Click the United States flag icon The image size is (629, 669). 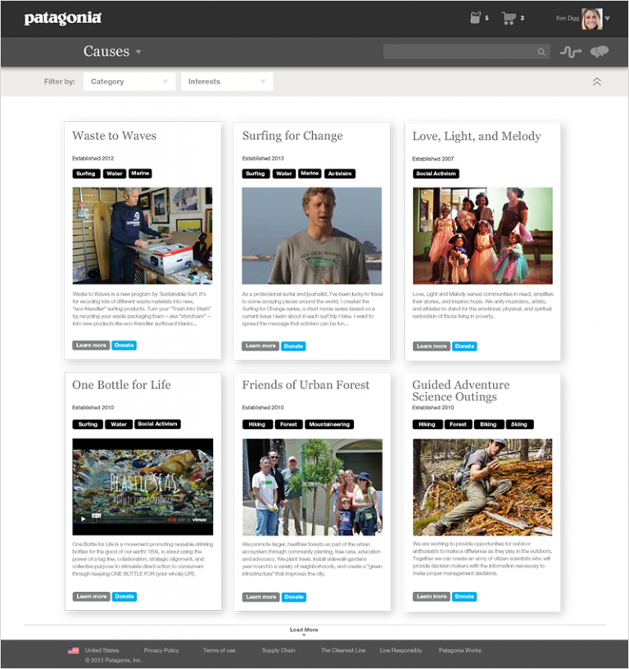(x=74, y=650)
